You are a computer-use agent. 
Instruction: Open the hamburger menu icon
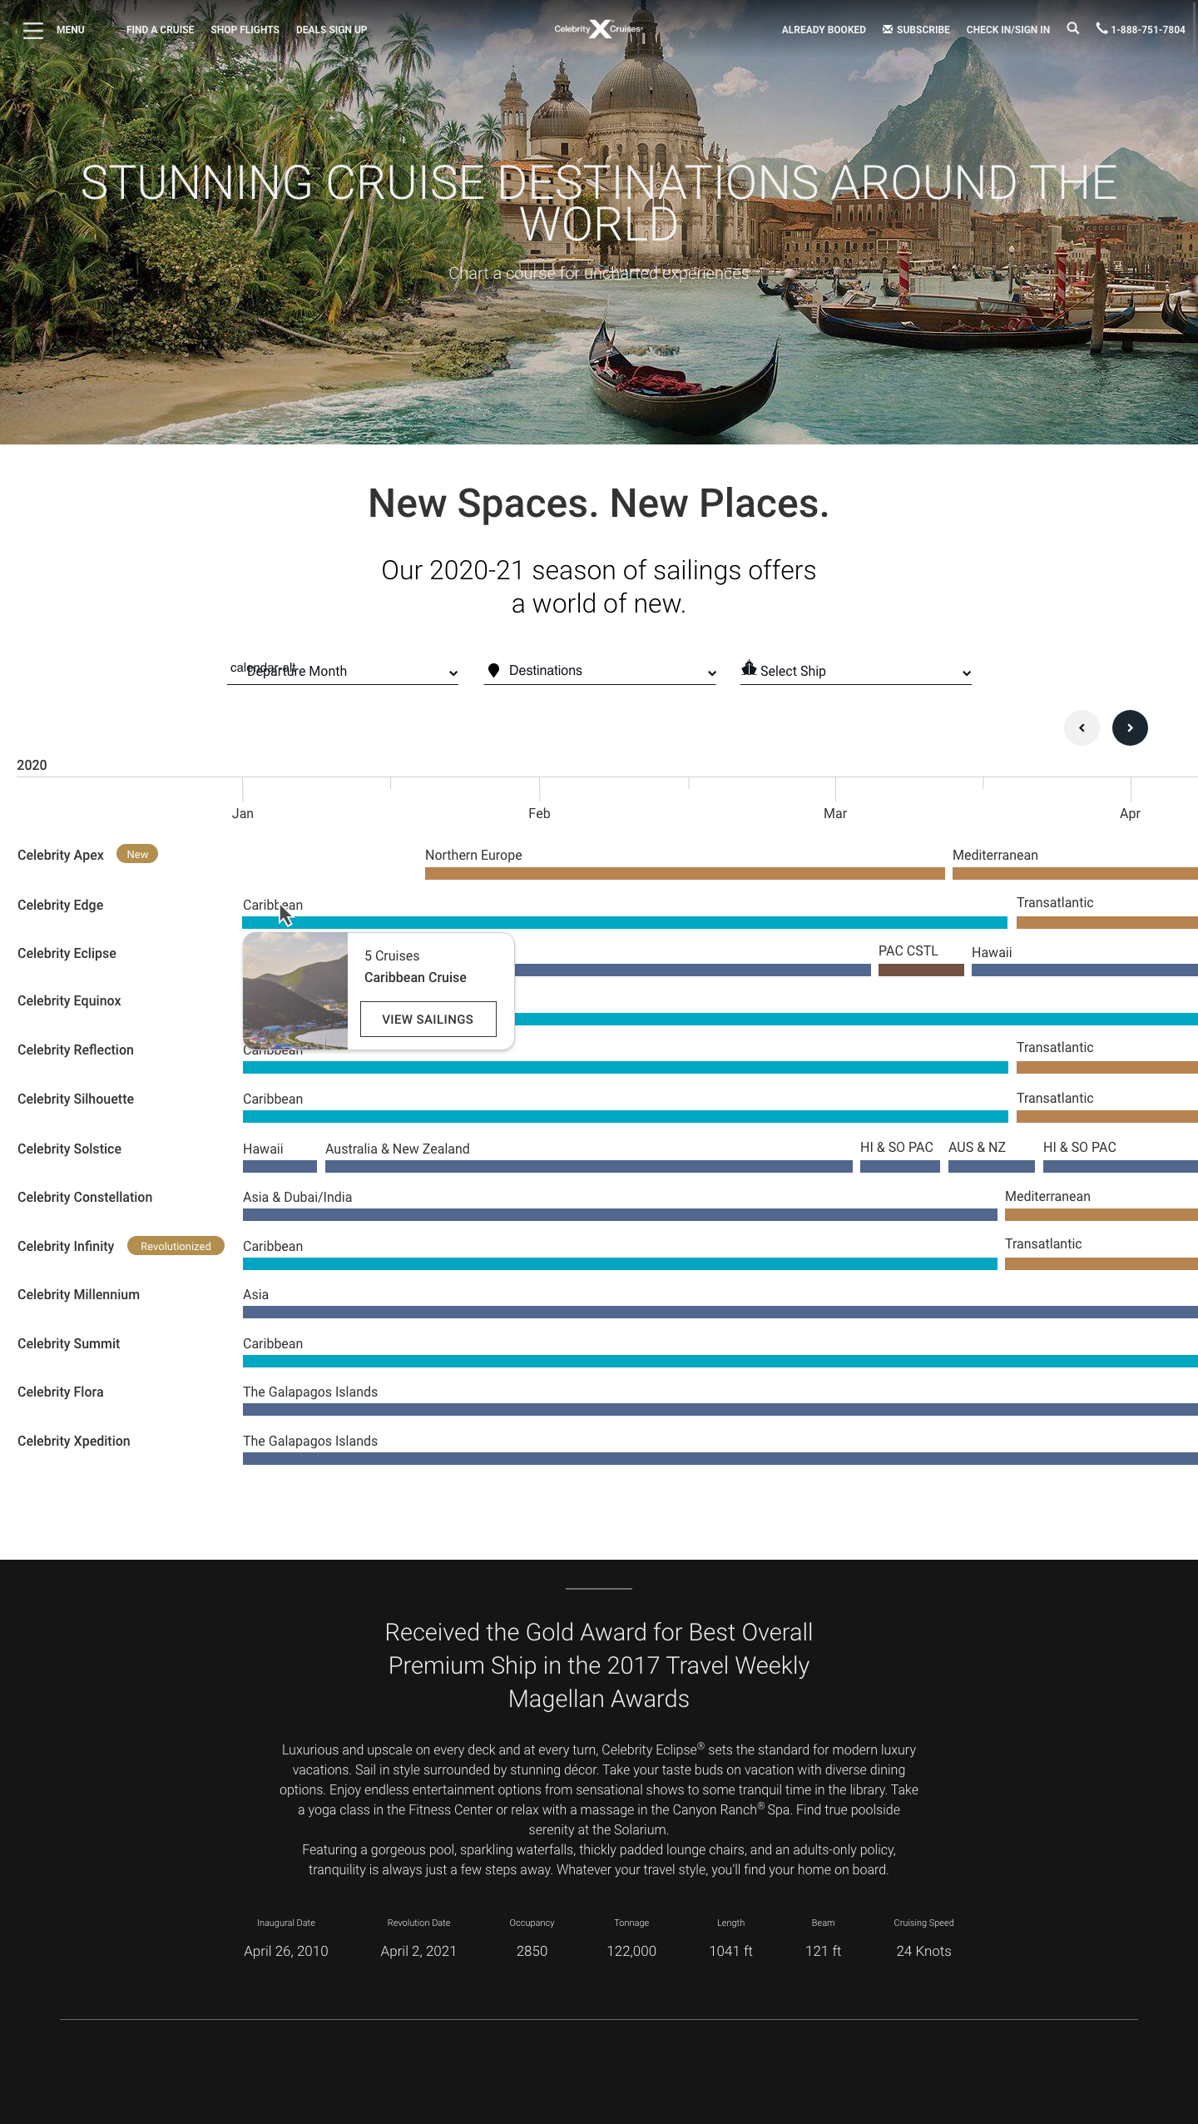click(33, 30)
